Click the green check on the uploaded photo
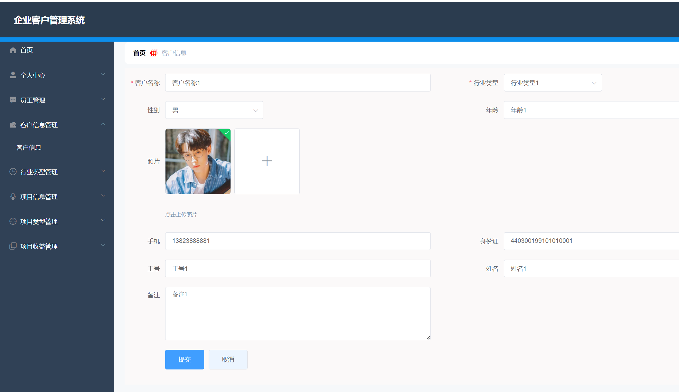Viewport: 679px width, 392px height. point(226,133)
